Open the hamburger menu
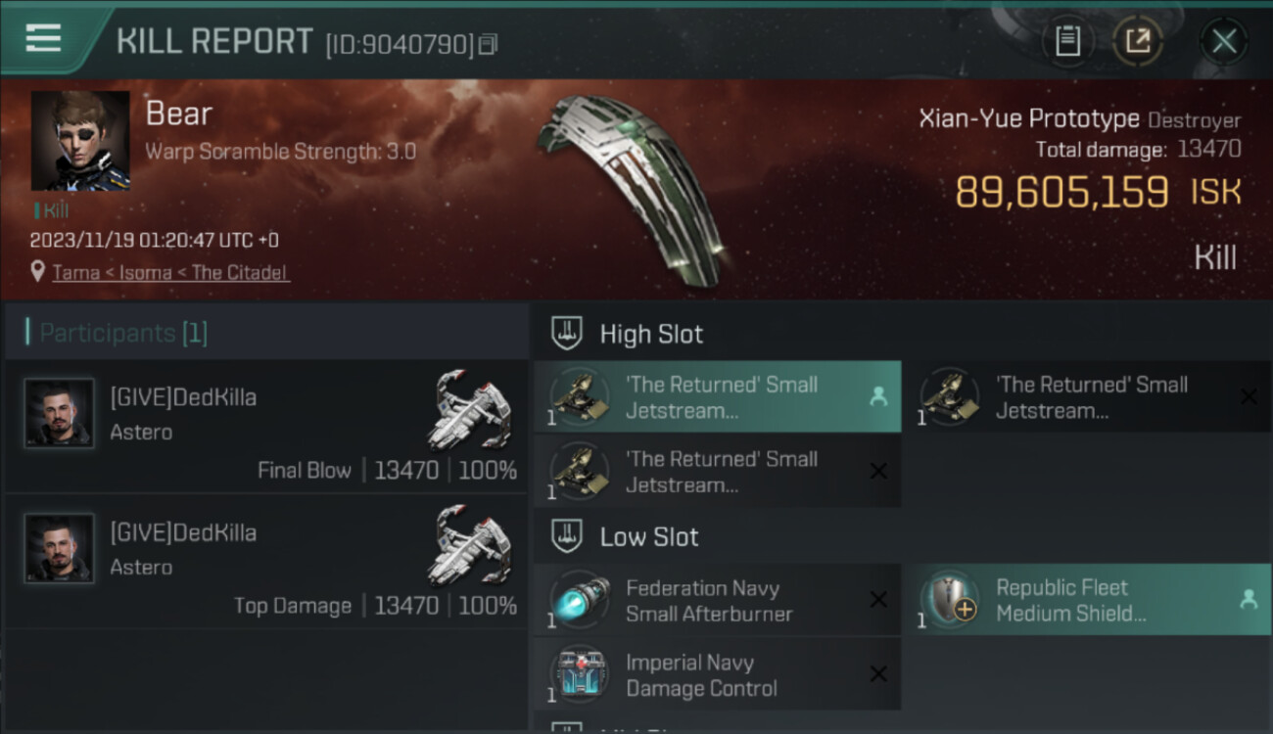Image resolution: width=1273 pixels, height=734 pixels. click(x=44, y=39)
